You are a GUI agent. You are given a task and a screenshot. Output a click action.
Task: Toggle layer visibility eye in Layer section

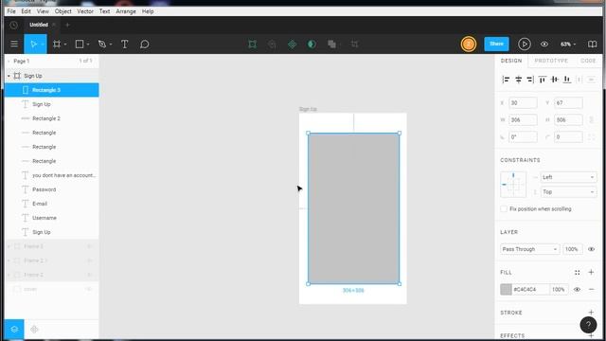(591, 249)
